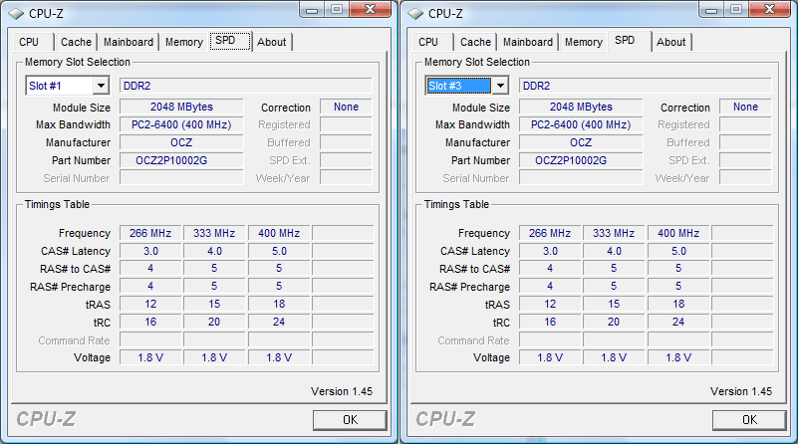Click Module Size 2048 MBytes in Slot #3 window
The height and width of the screenshot is (446, 801).
581,108
